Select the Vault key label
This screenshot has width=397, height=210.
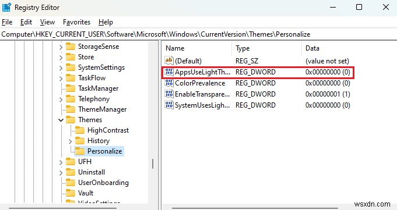coord(86,193)
